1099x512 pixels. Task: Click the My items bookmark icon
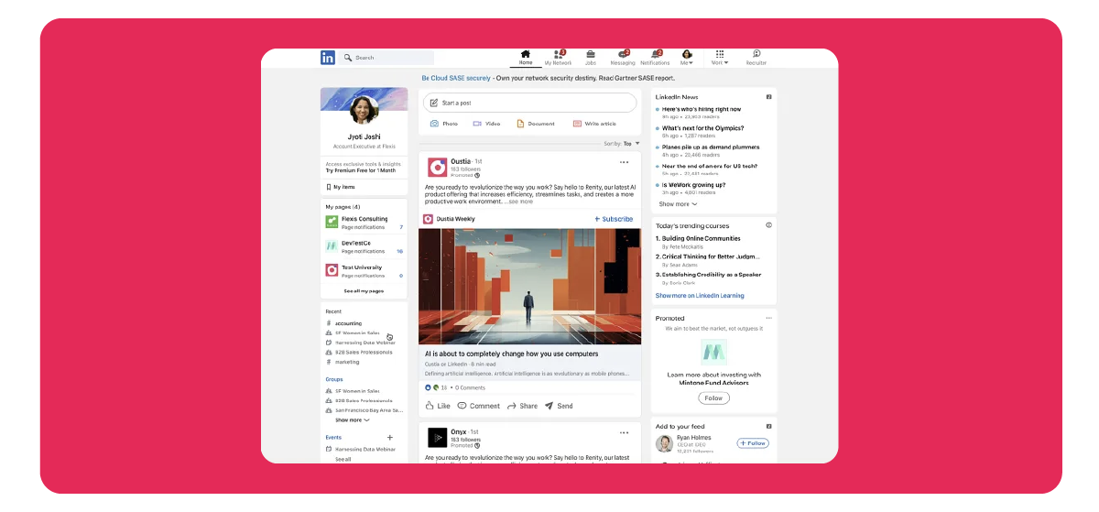(x=328, y=187)
